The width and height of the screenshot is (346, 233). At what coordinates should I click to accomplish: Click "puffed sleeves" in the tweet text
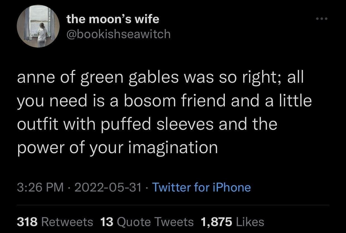[157, 124]
